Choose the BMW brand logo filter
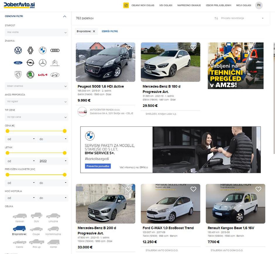Viewport: 275px width, 254px height. coord(43,50)
